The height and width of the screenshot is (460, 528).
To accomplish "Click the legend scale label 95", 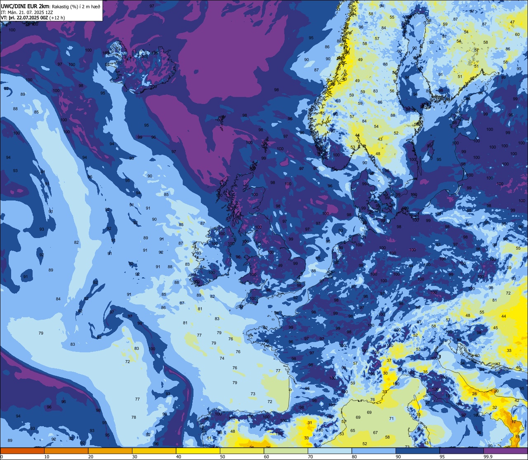I will click(442, 457).
